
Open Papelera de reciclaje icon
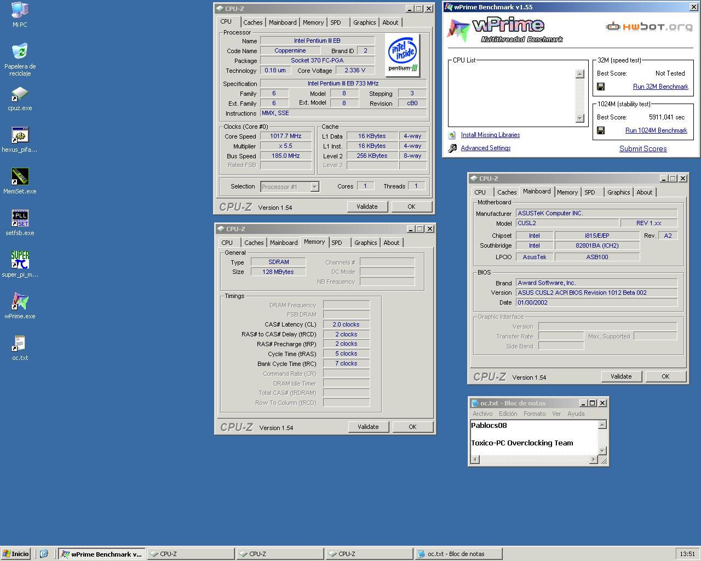tap(20, 52)
